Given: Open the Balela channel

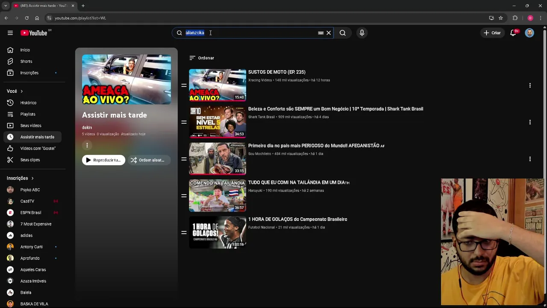Looking at the screenshot, I should point(33,293).
